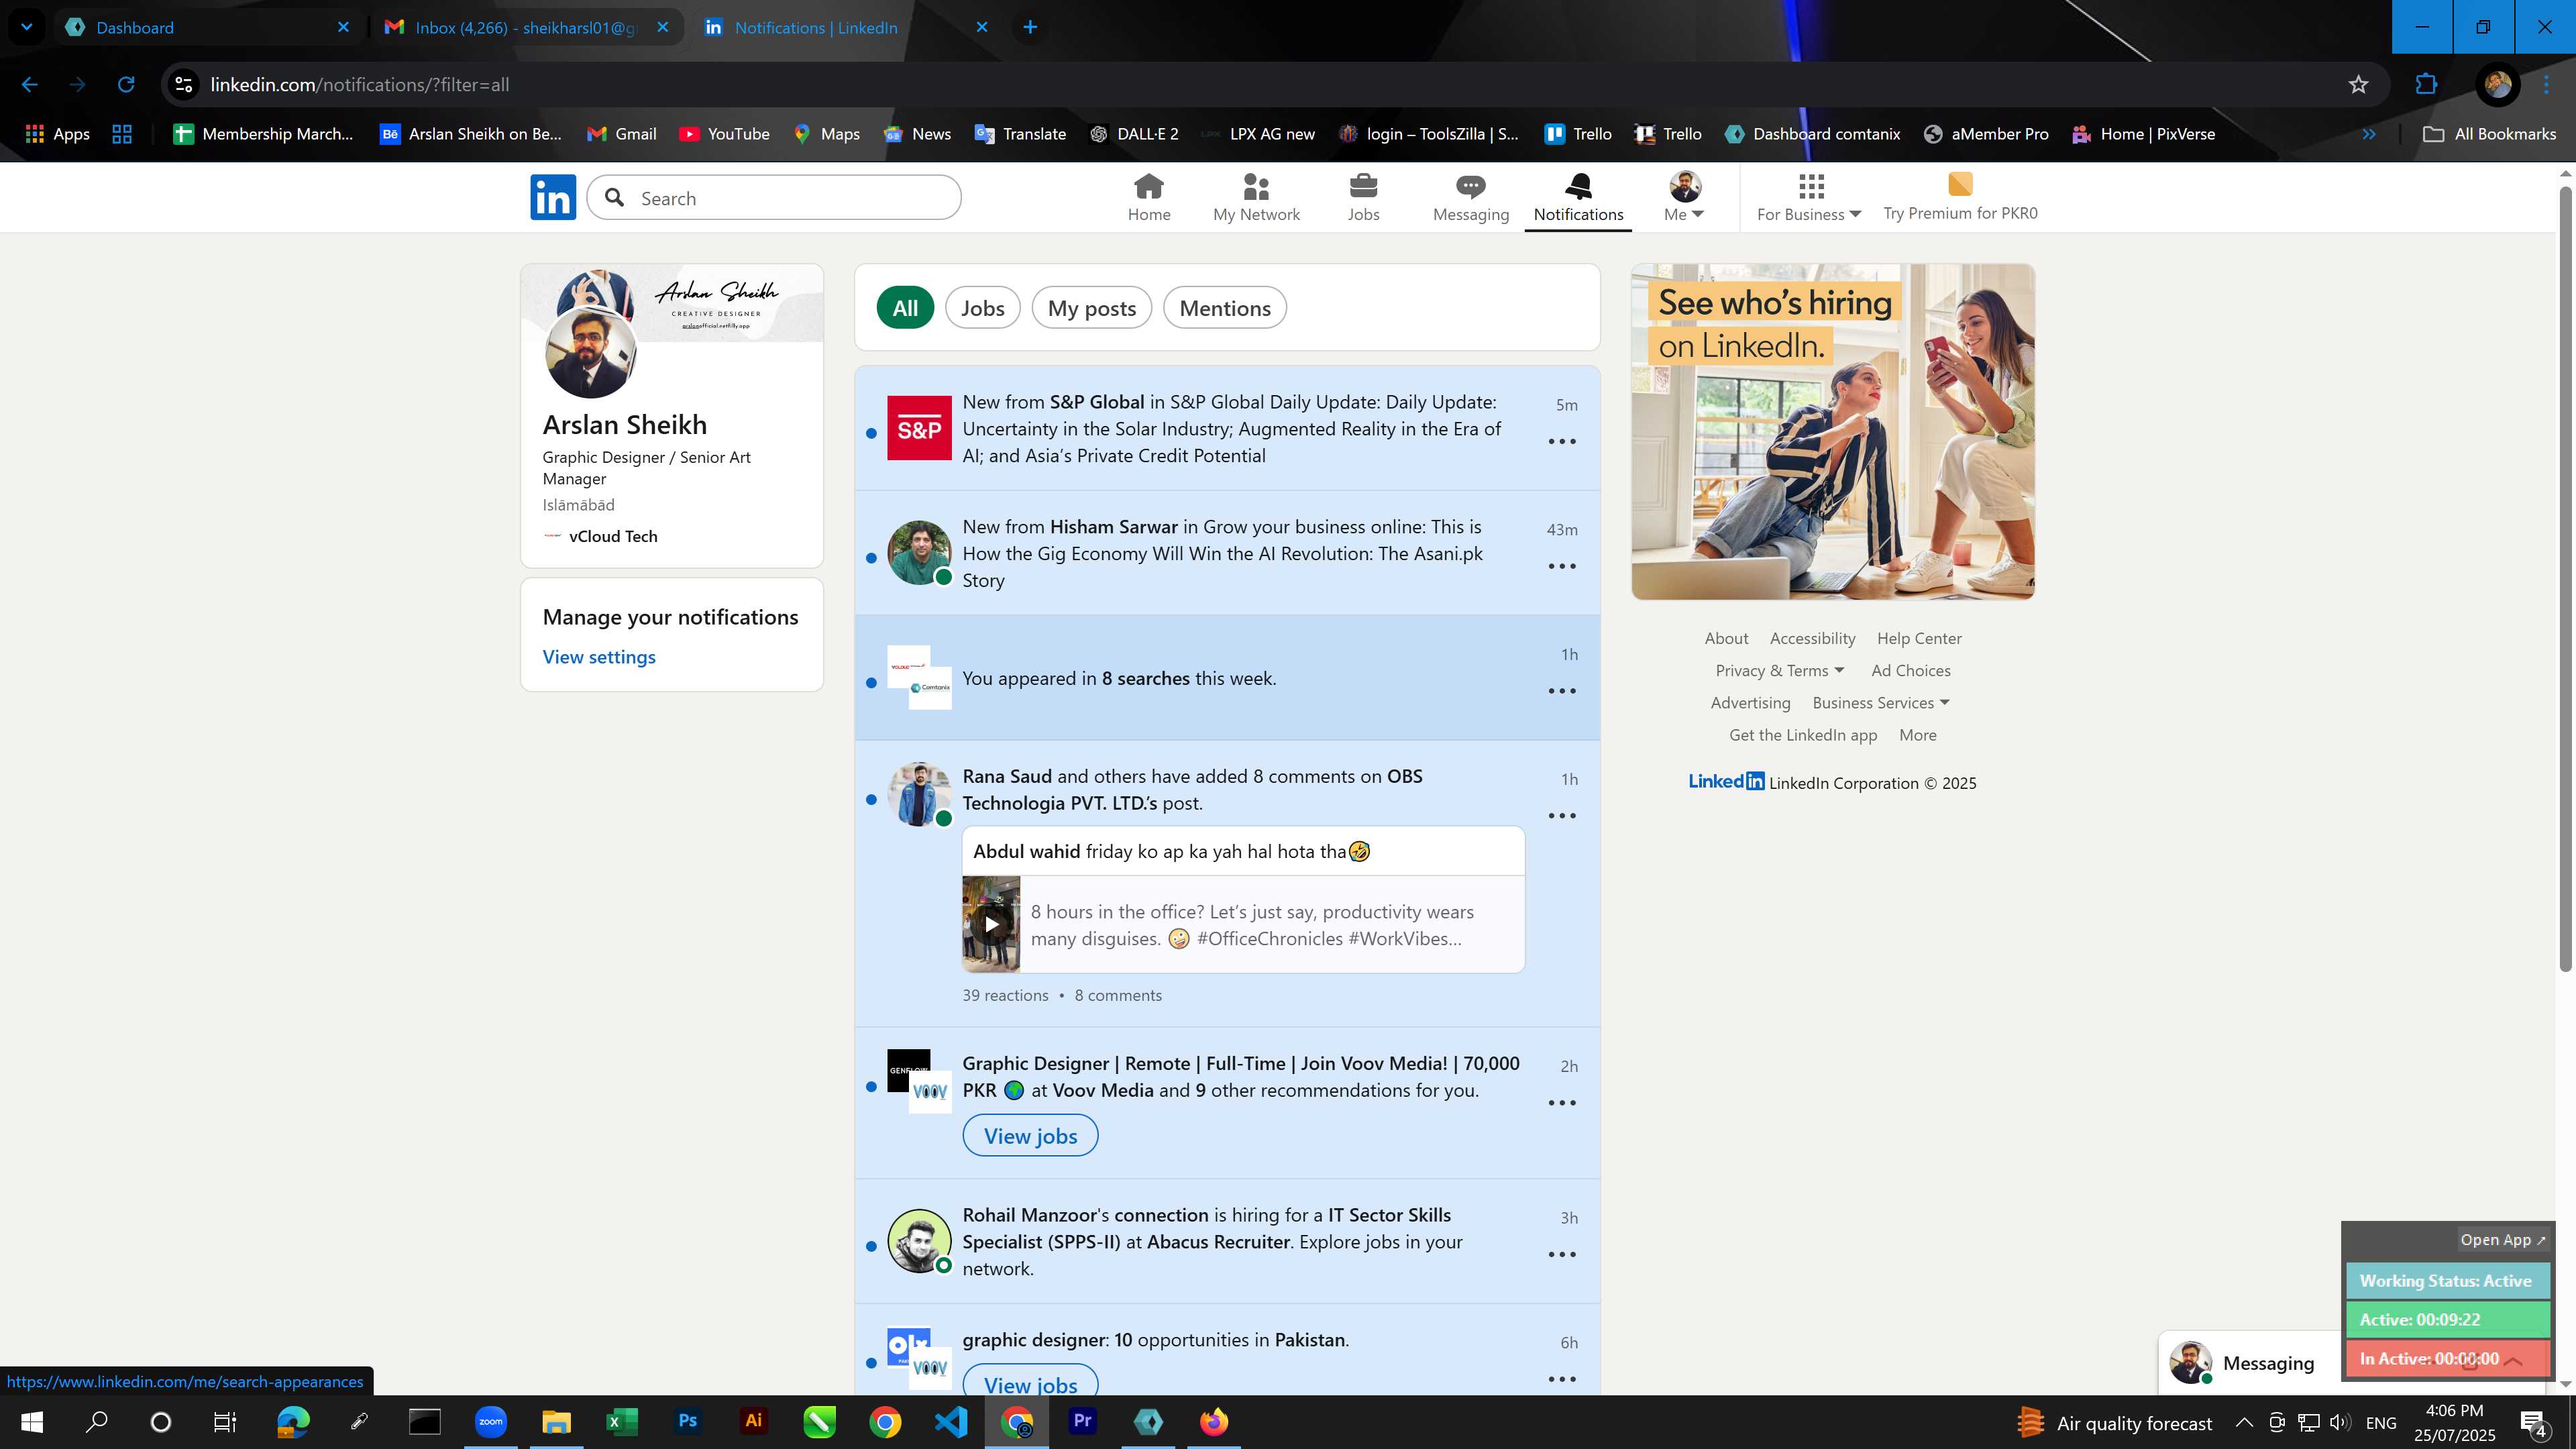Go to Home in LinkedIn navigation
Viewport: 2576px width, 1449px height.
click(1149, 197)
